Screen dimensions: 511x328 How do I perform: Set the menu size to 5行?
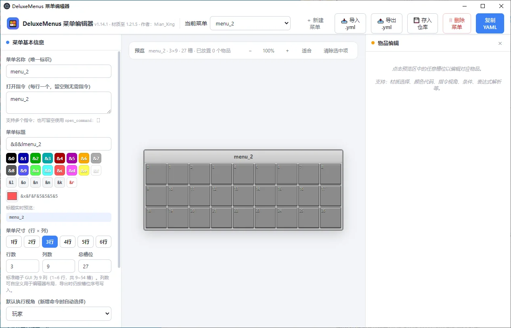(x=86, y=242)
